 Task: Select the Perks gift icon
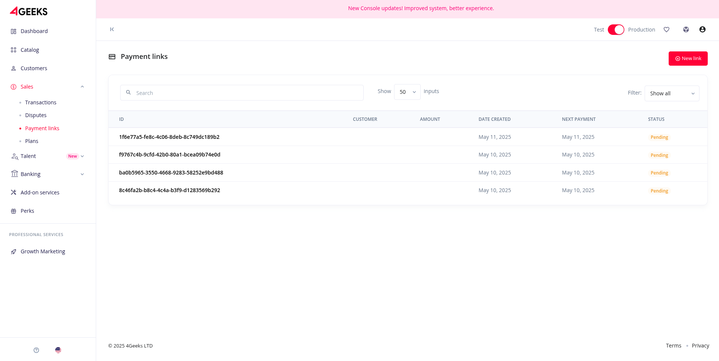pyautogui.click(x=14, y=211)
